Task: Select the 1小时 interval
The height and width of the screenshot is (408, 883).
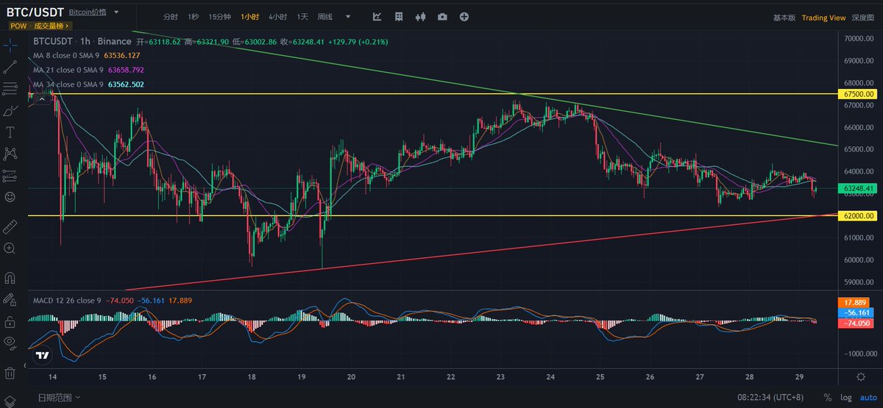Action: 249,17
